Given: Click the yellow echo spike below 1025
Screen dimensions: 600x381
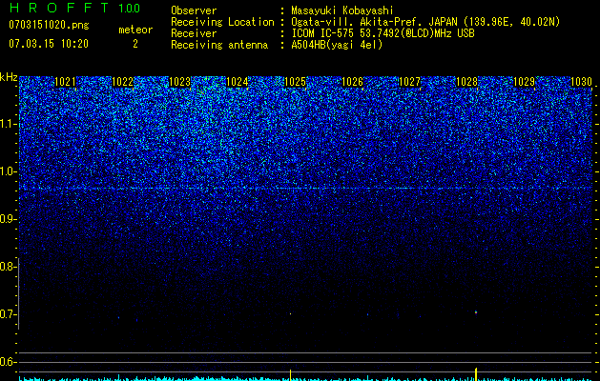Looking at the screenshot, I should (290, 375).
